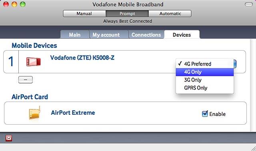Select the Vodafone (ZTE) K5008-Z device entry
Viewport: 256px width, 151px height.
pyautogui.click(x=124, y=62)
